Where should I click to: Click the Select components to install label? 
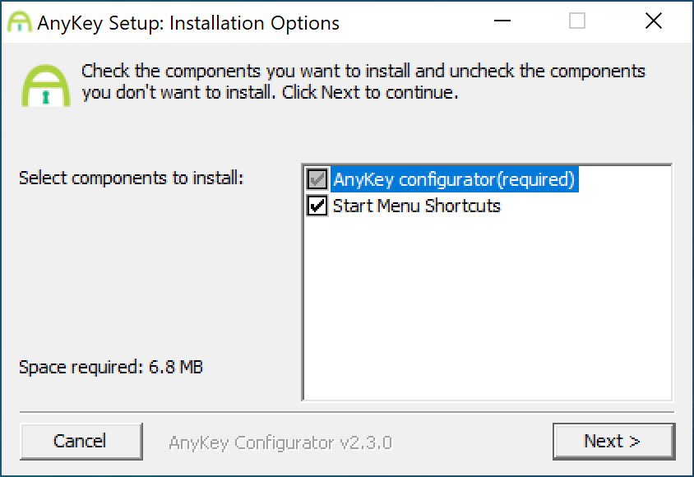pos(132,178)
